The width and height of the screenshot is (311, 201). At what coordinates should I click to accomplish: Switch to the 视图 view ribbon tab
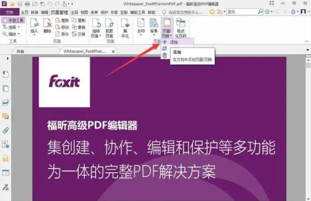[x=84, y=12]
